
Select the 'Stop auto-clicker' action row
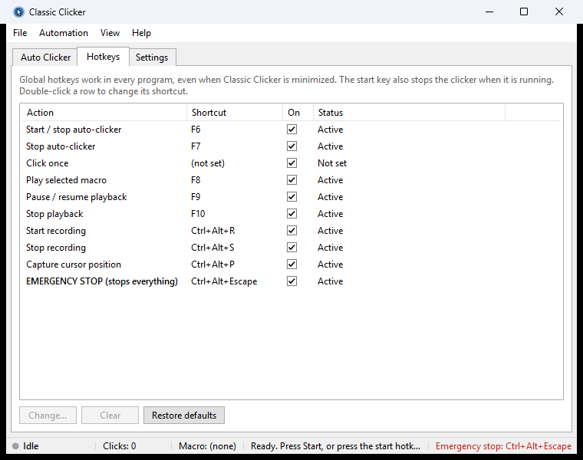pos(291,146)
